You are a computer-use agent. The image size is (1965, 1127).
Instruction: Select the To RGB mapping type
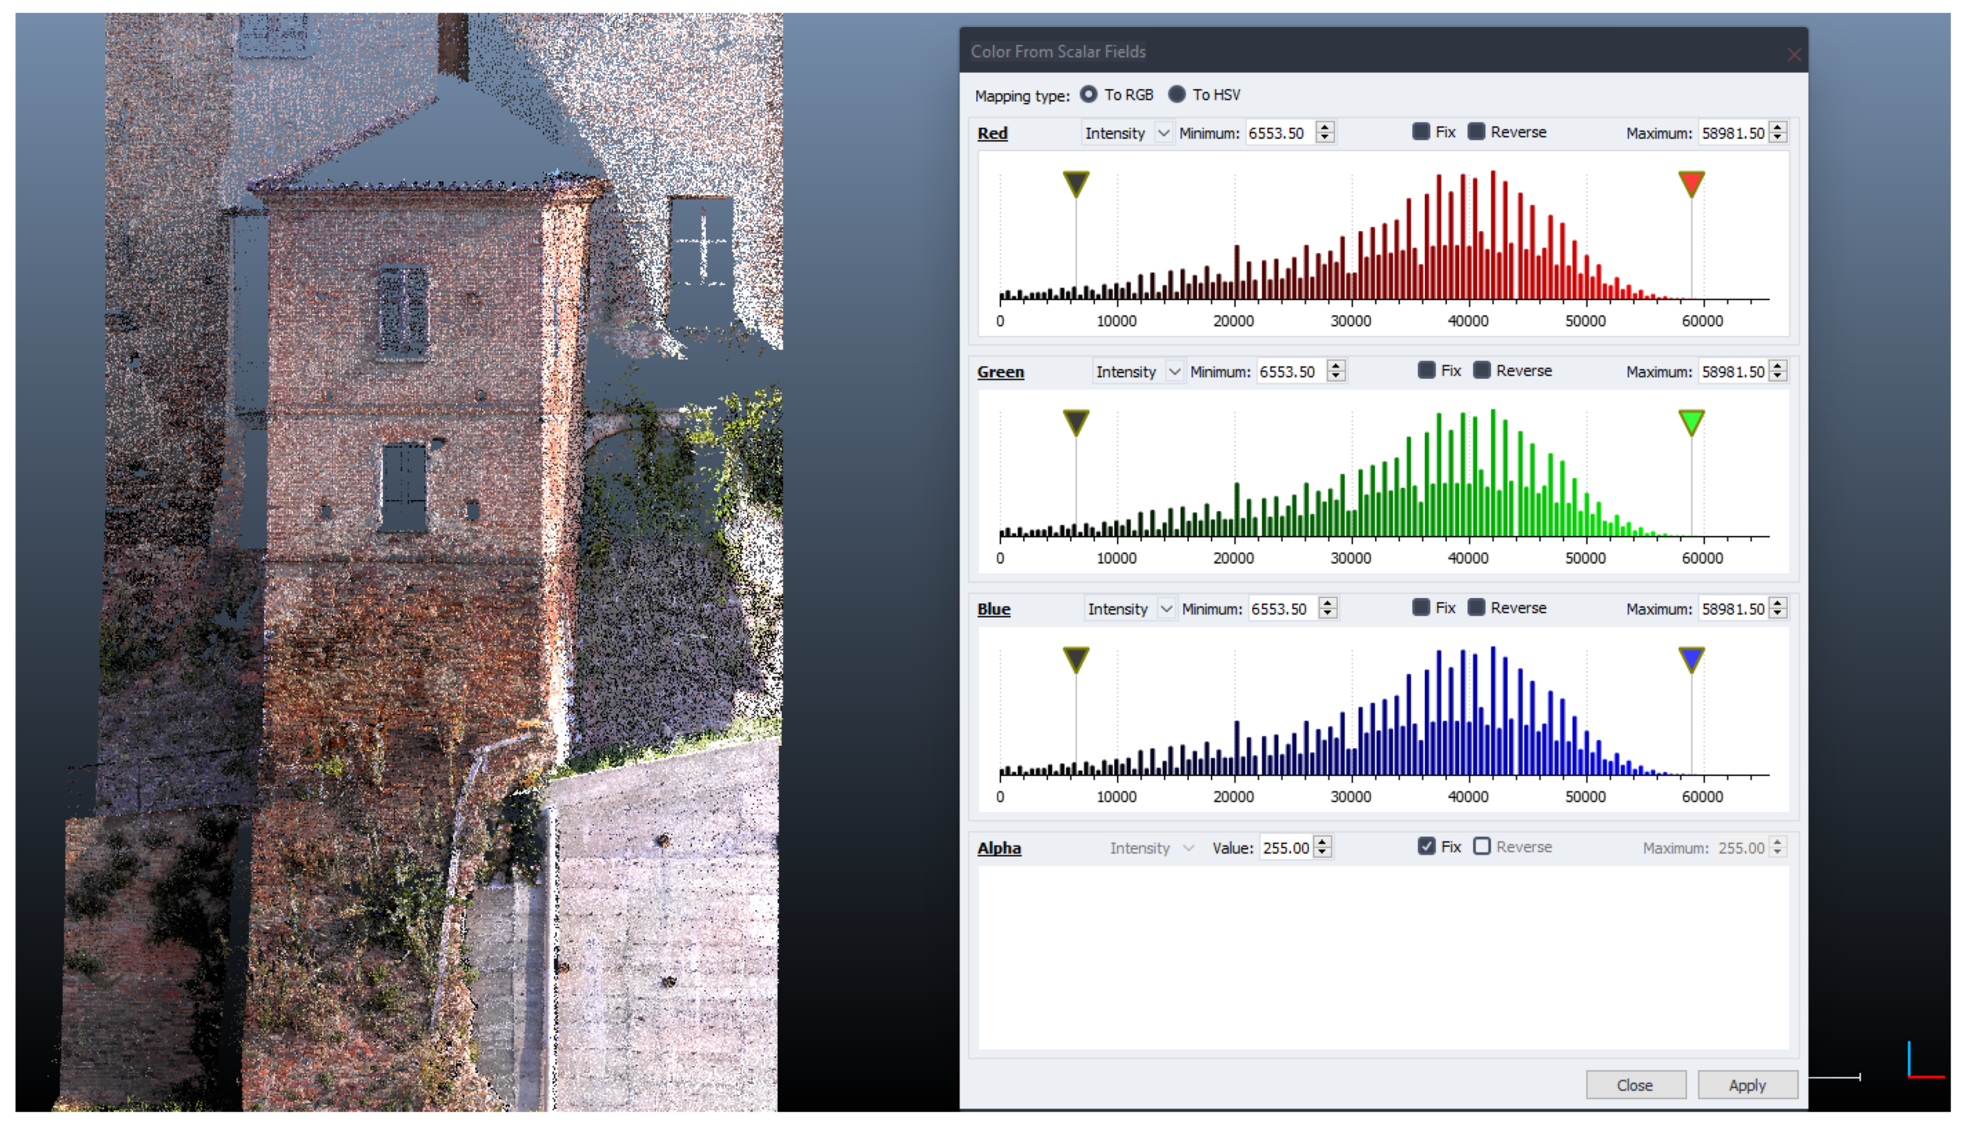tap(1088, 94)
